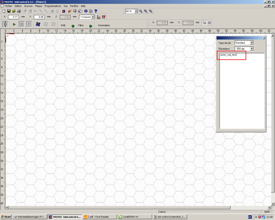Click the Windows Start button
The height and width of the screenshot is (220, 275).
coord(6,217)
